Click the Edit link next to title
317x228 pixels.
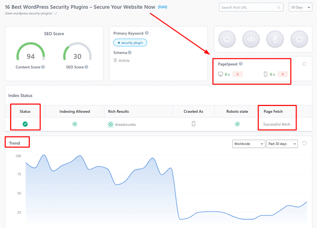coord(162,7)
